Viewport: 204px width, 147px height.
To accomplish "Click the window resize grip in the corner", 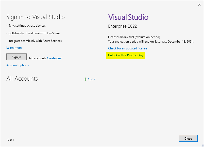I will pyautogui.click(x=202, y=145).
